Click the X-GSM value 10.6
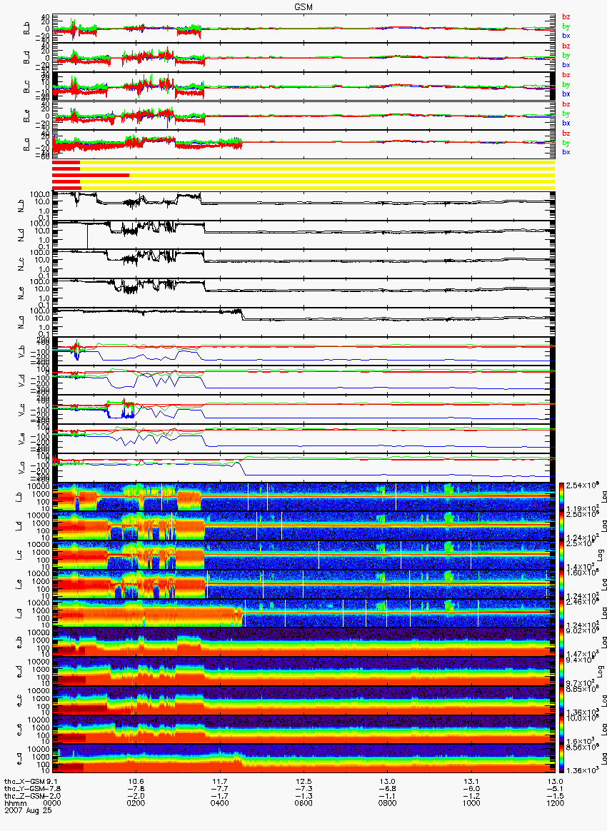Image resolution: width=607 pixels, height=831 pixels. coord(136,782)
